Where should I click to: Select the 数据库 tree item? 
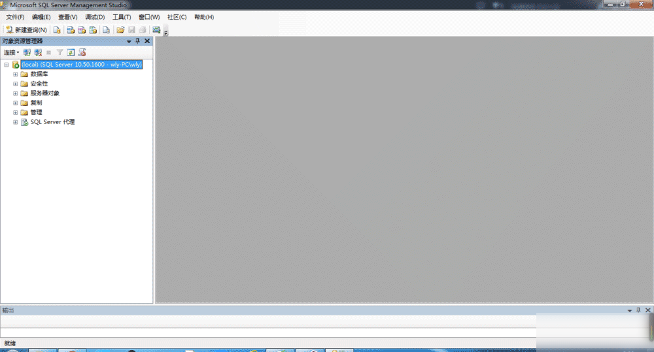(x=39, y=74)
